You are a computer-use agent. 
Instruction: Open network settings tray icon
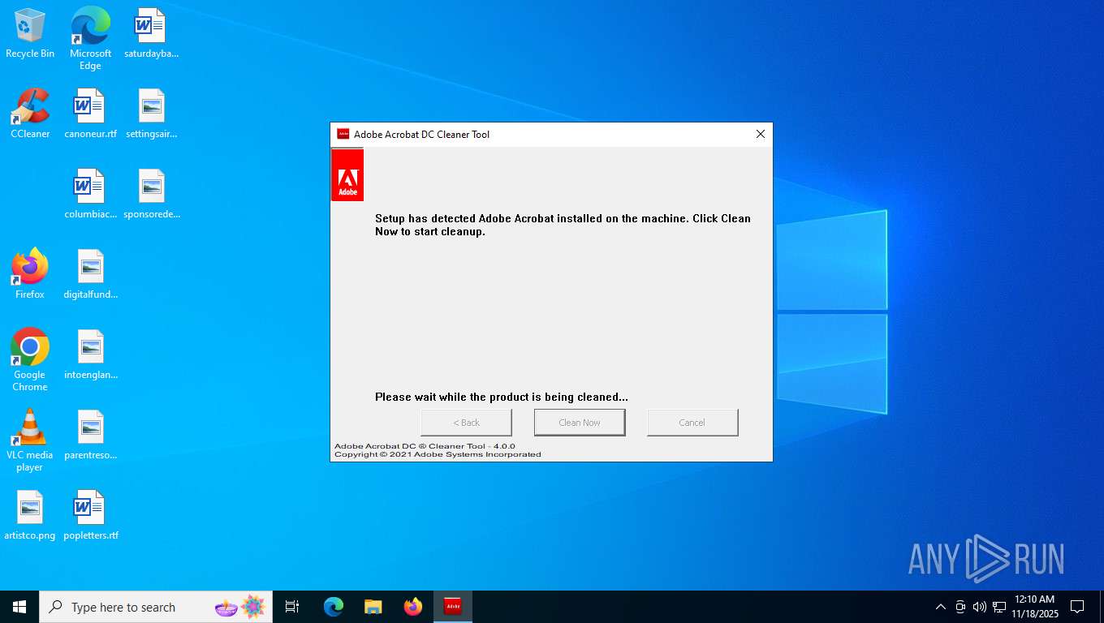click(x=999, y=607)
